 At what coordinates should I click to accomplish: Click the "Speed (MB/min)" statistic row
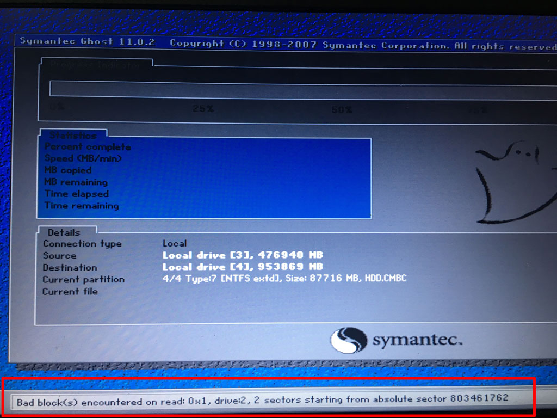coord(83,158)
